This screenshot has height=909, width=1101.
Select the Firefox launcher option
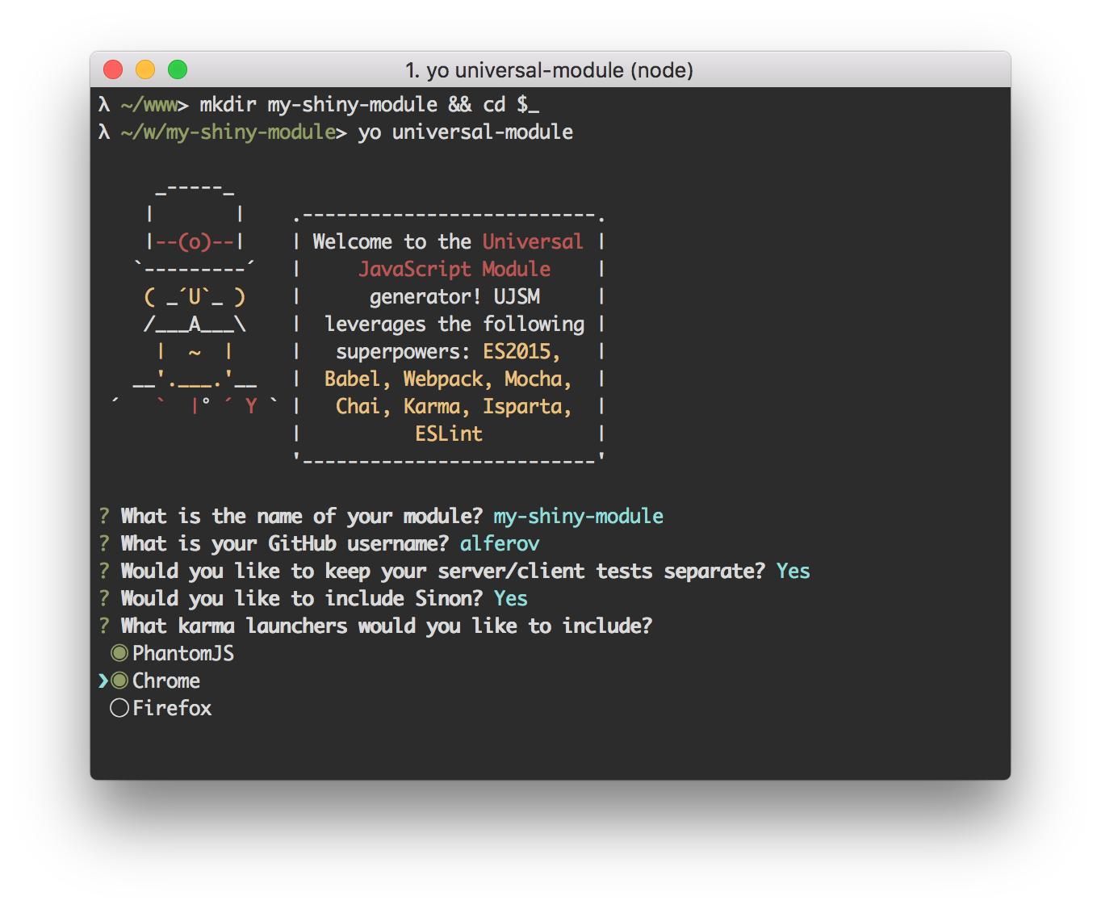[161, 708]
